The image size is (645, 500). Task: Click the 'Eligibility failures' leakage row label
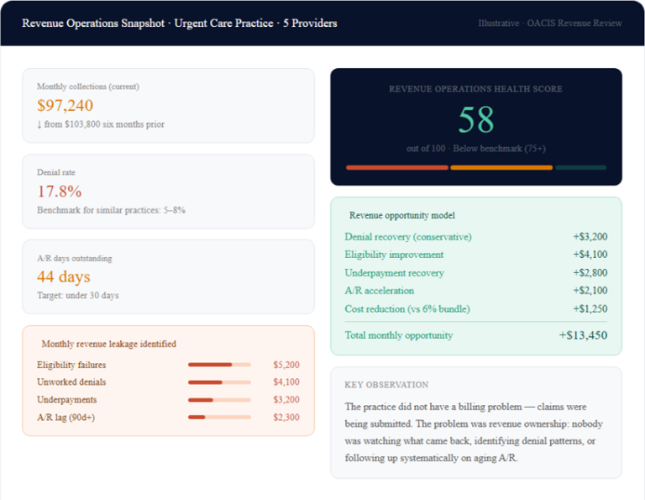[x=71, y=365]
